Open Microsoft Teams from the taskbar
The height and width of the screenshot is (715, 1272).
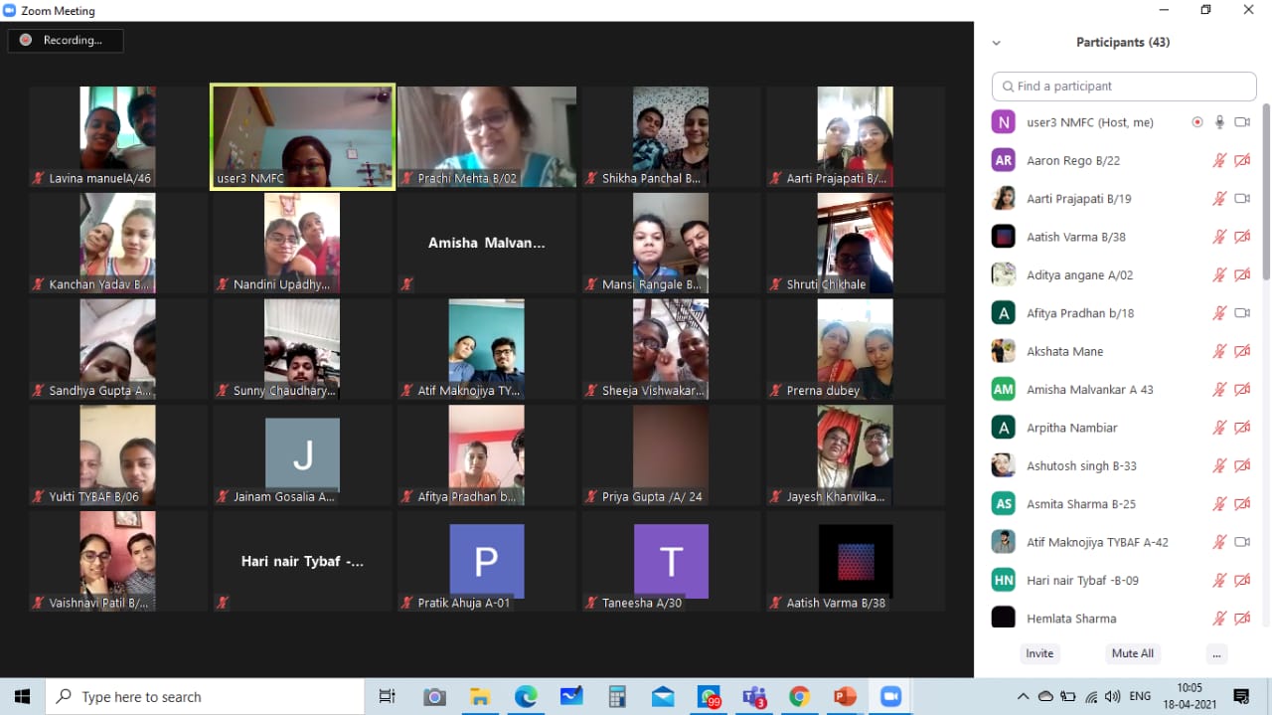pos(754,697)
